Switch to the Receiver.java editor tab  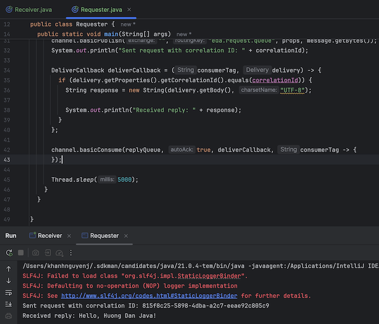[x=29, y=10]
